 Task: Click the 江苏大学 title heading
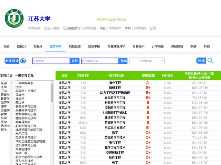tap(39, 19)
